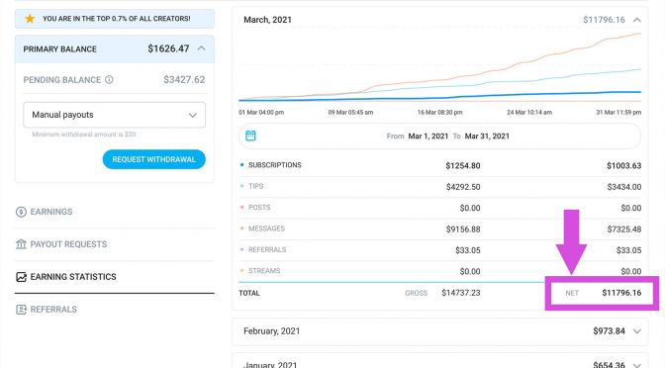Expand the February, 2021 chevron

click(637, 331)
